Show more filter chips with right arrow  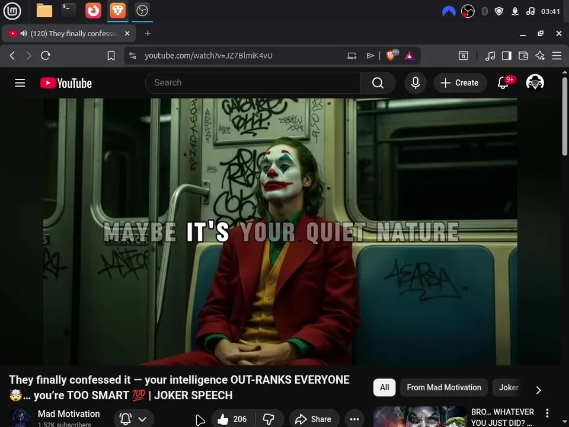click(x=539, y=390)
